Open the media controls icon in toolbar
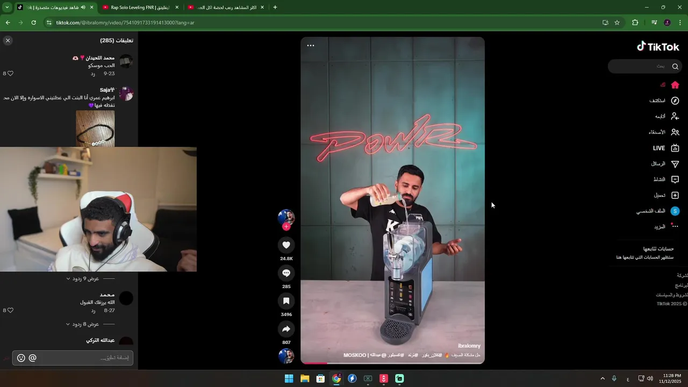Screen dimensions: 688x387 point(654,23)
